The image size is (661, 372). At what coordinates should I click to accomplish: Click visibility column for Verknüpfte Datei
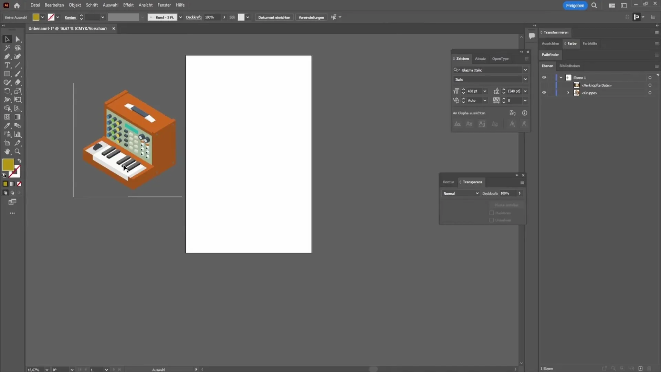pyautogui.click(x=544, y=85)
